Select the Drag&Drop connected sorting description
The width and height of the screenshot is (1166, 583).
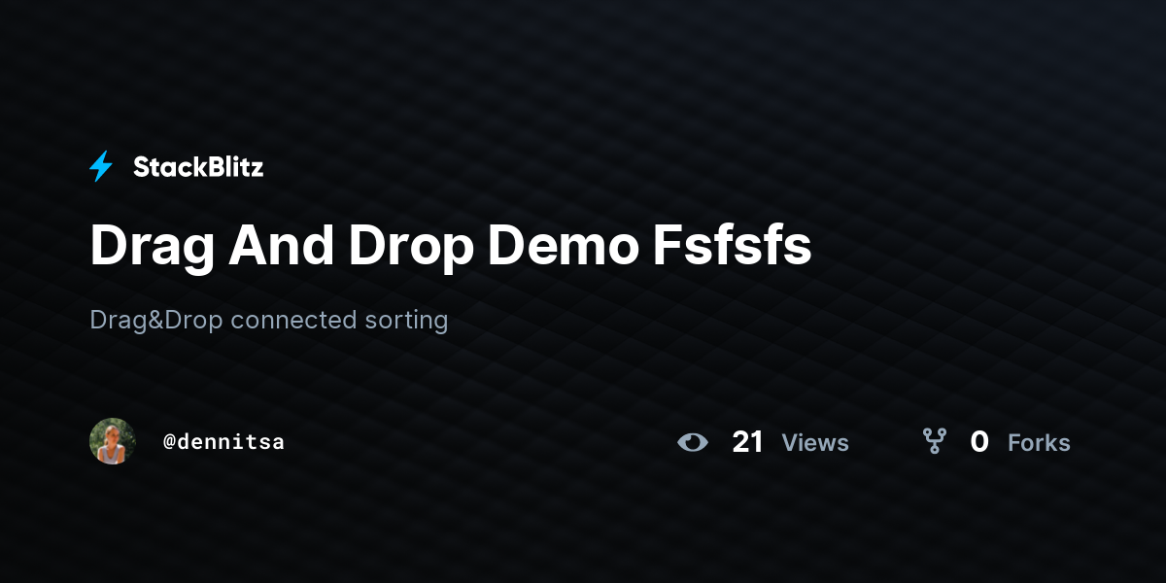269,320
